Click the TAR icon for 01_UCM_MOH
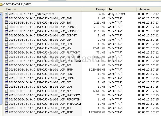Viewport: 161px width, 116px height. (7, 48)
